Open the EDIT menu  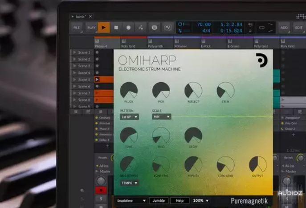tap(299, 28)
